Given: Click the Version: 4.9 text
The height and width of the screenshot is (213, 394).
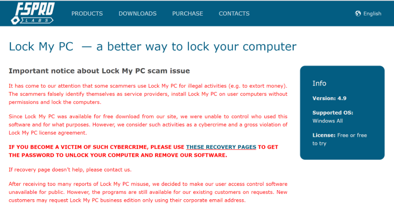Looking at the screenshot, I should click(x=329, y=98).
